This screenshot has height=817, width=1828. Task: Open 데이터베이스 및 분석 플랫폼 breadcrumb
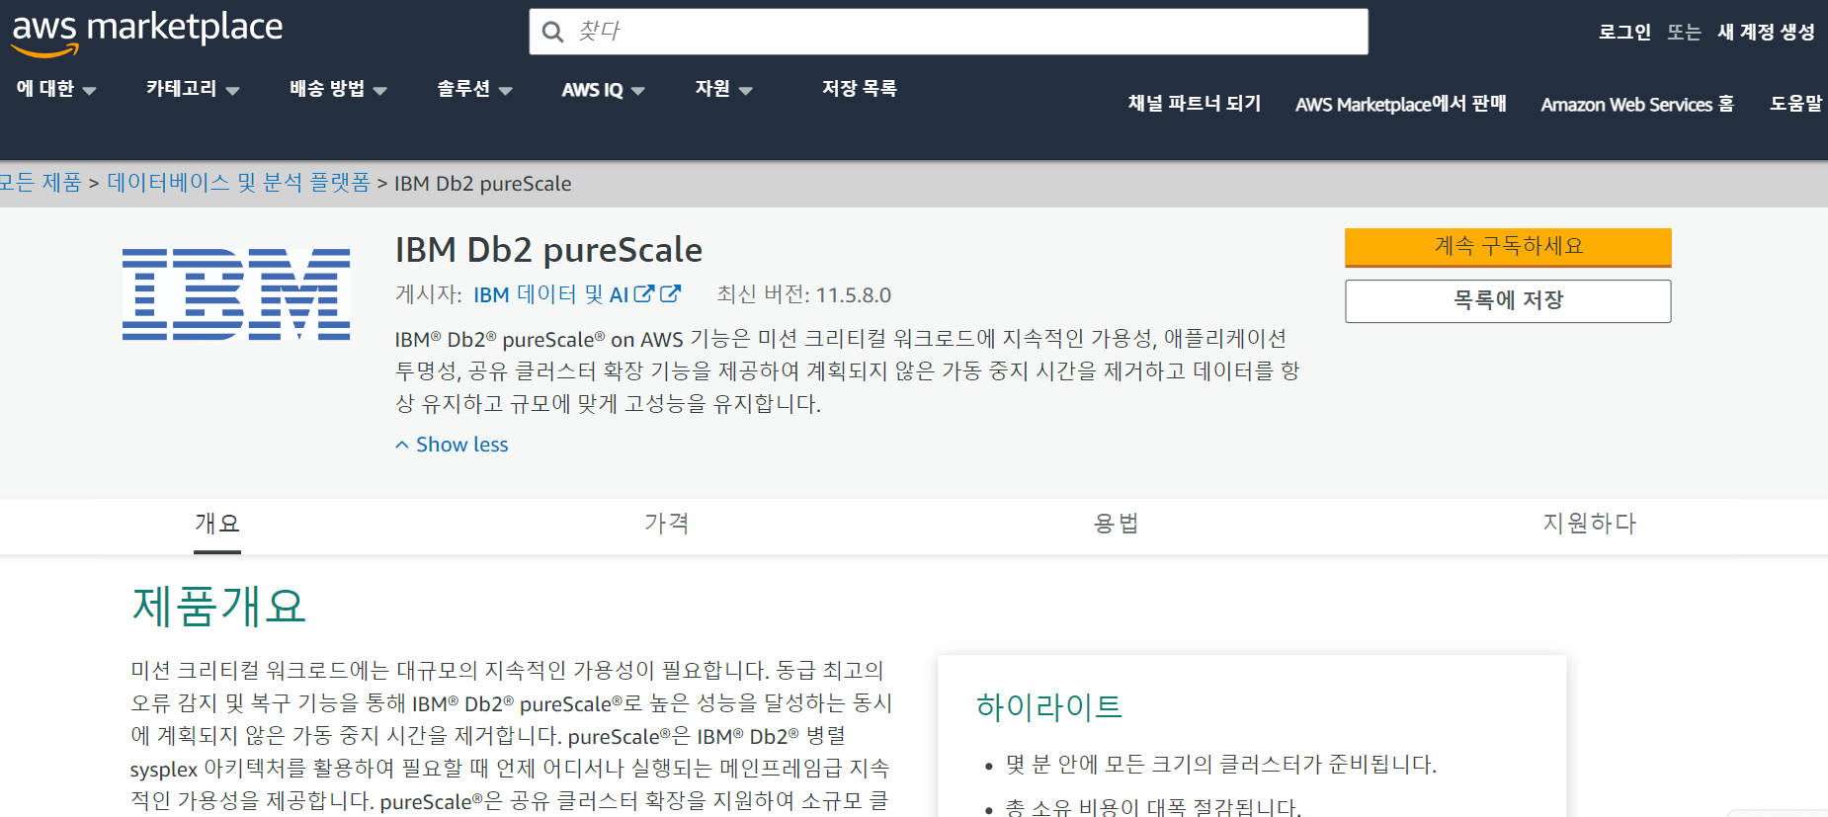238,183
